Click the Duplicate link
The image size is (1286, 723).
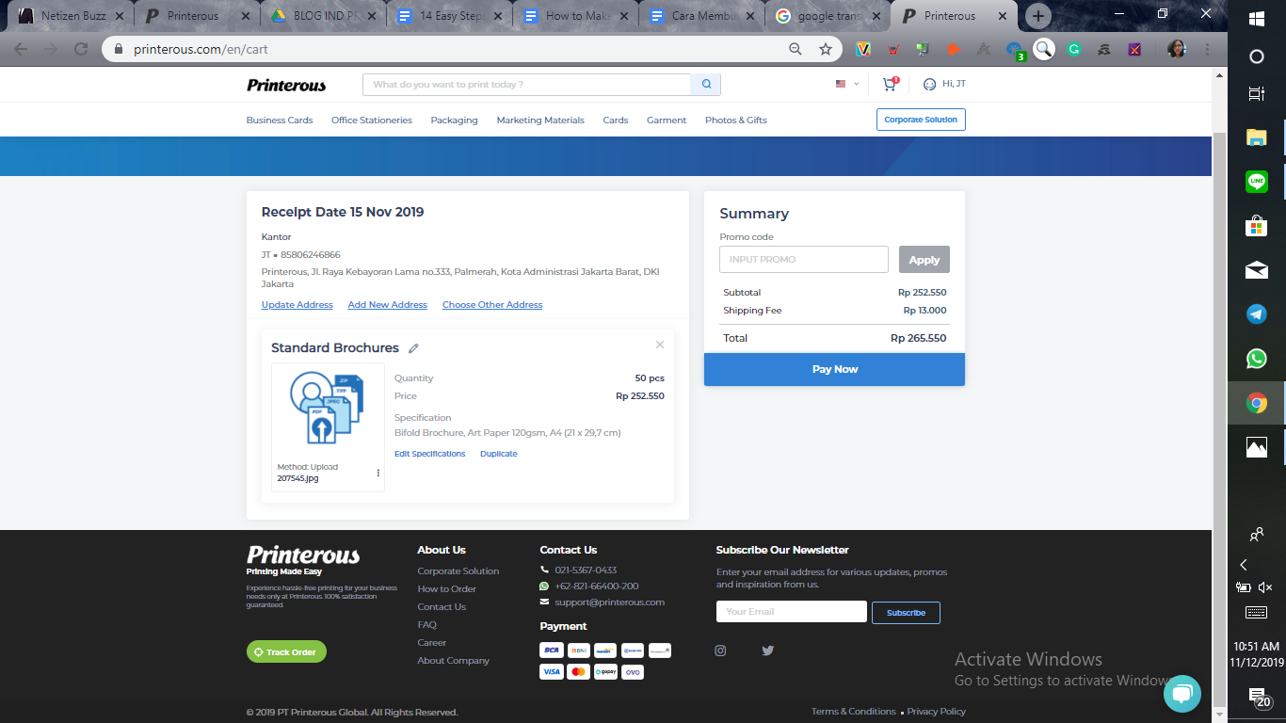tap(498, 454)
